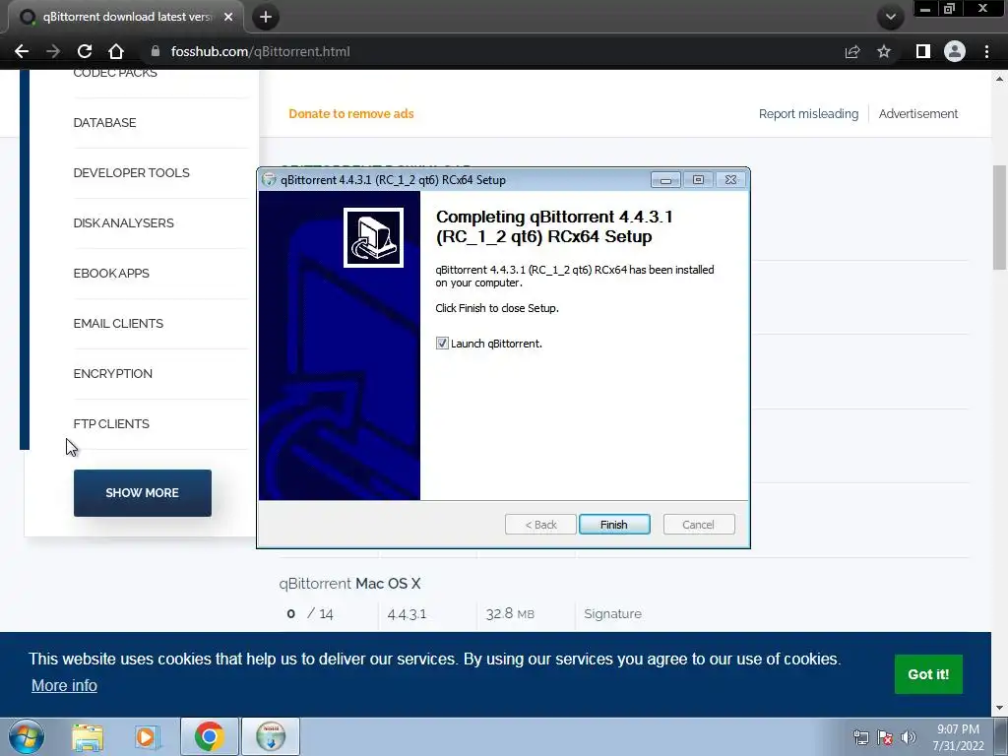Open Action Center flag tray icon
The width and height of the screenshot is (1008, 756).
coord(885,737)
